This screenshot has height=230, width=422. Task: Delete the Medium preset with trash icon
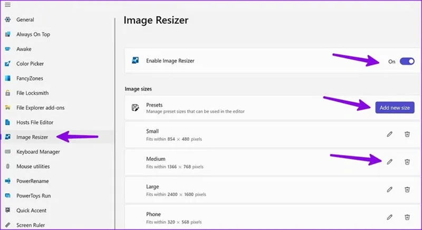407,161
